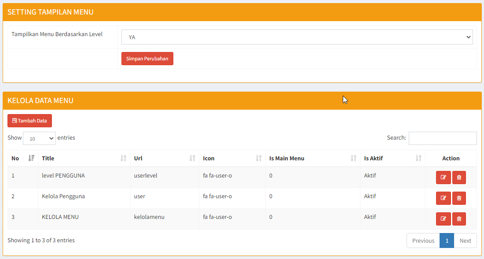
Task: Click delete trash icon for level PENGGUNA row
Action: [459, 178]
